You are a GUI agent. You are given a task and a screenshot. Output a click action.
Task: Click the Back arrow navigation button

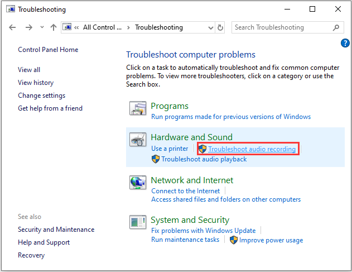(x=12, y=27)
